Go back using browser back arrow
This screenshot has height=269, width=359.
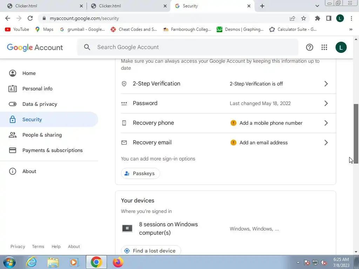[x=8, y=18]
